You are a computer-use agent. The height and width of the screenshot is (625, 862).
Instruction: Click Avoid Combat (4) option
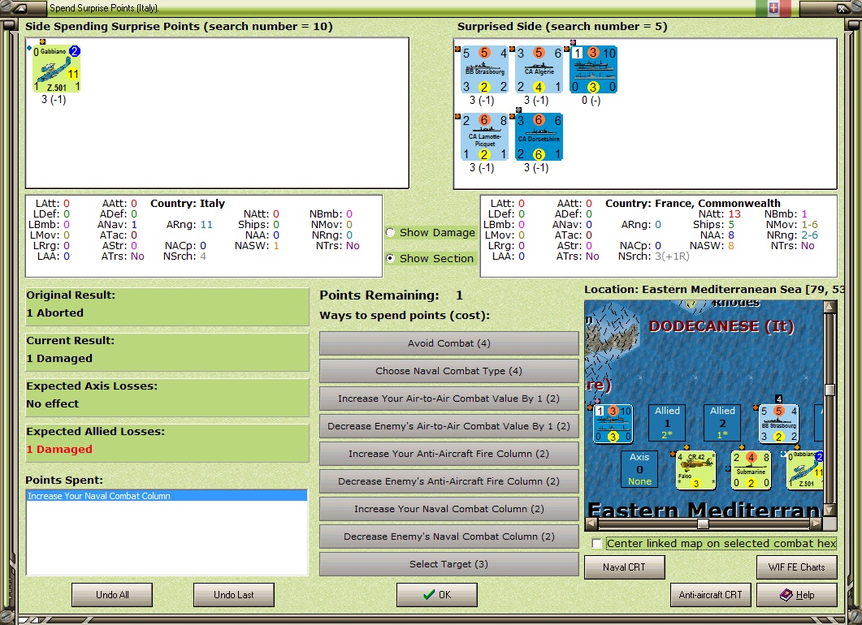(448, 343)
